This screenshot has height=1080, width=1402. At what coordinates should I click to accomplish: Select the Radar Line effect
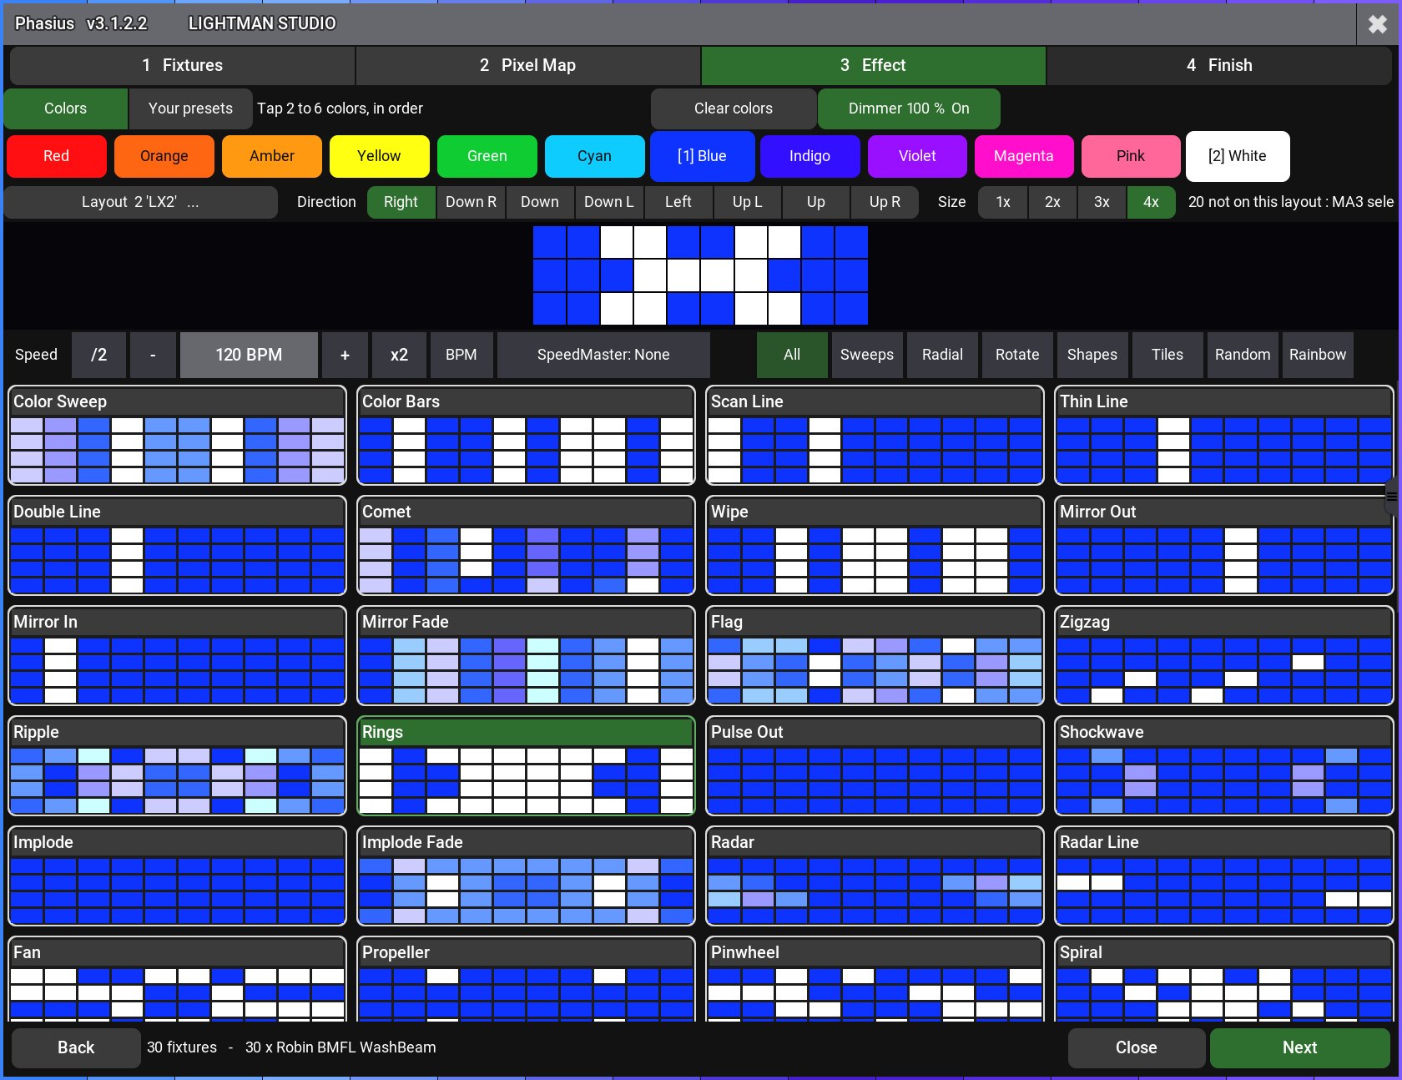point(1223,876)
